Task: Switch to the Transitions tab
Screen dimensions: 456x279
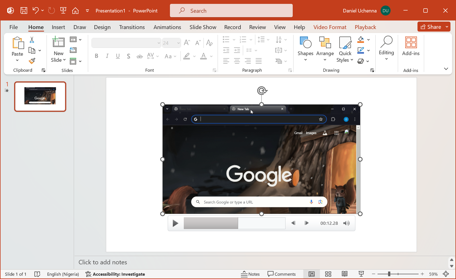Action: (x=132, y=27)
